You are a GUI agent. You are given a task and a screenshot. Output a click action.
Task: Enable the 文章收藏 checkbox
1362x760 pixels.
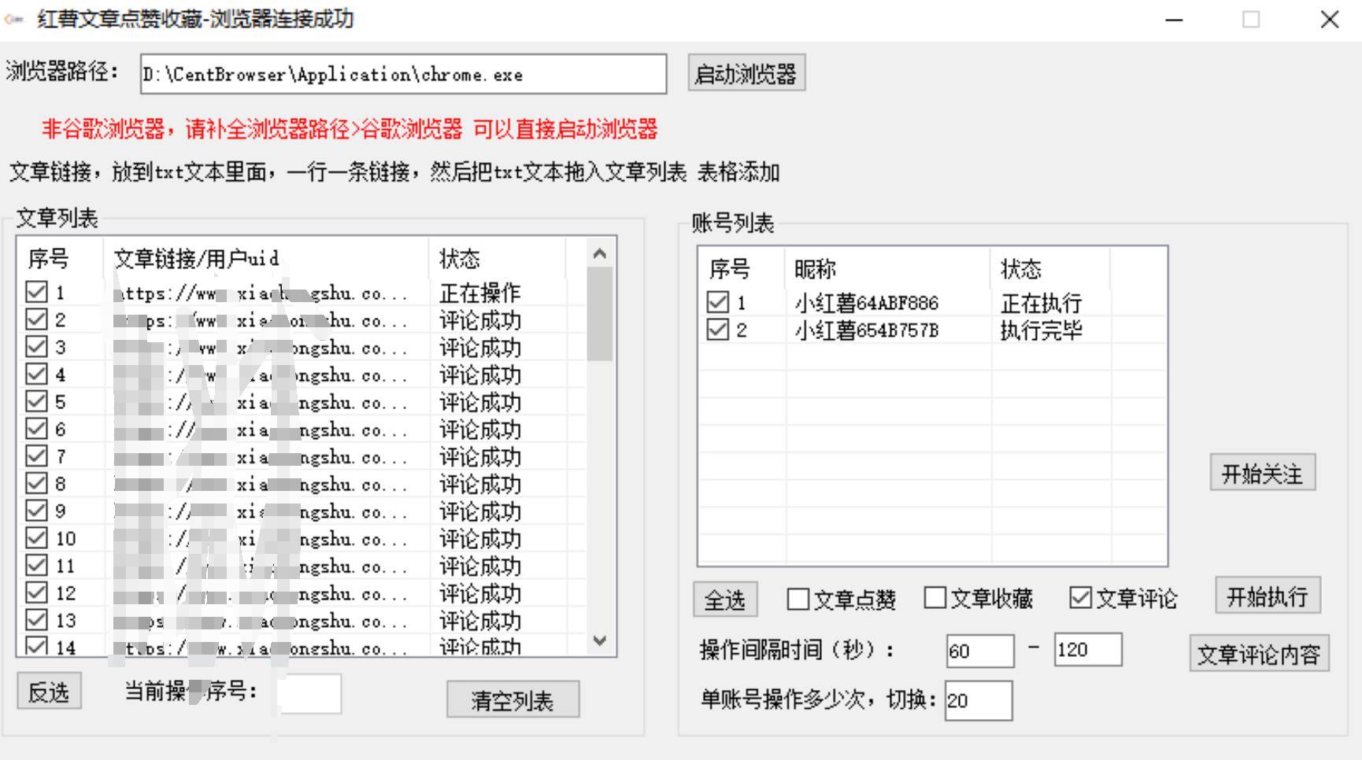coord(935,598)
